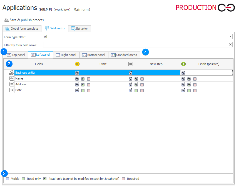Toggle Business entity visibility in Finish (positive)

point(183,73)
